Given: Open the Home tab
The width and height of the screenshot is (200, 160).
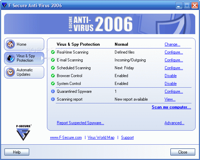Looking at the screenshot, I should [x=24, y=44].
